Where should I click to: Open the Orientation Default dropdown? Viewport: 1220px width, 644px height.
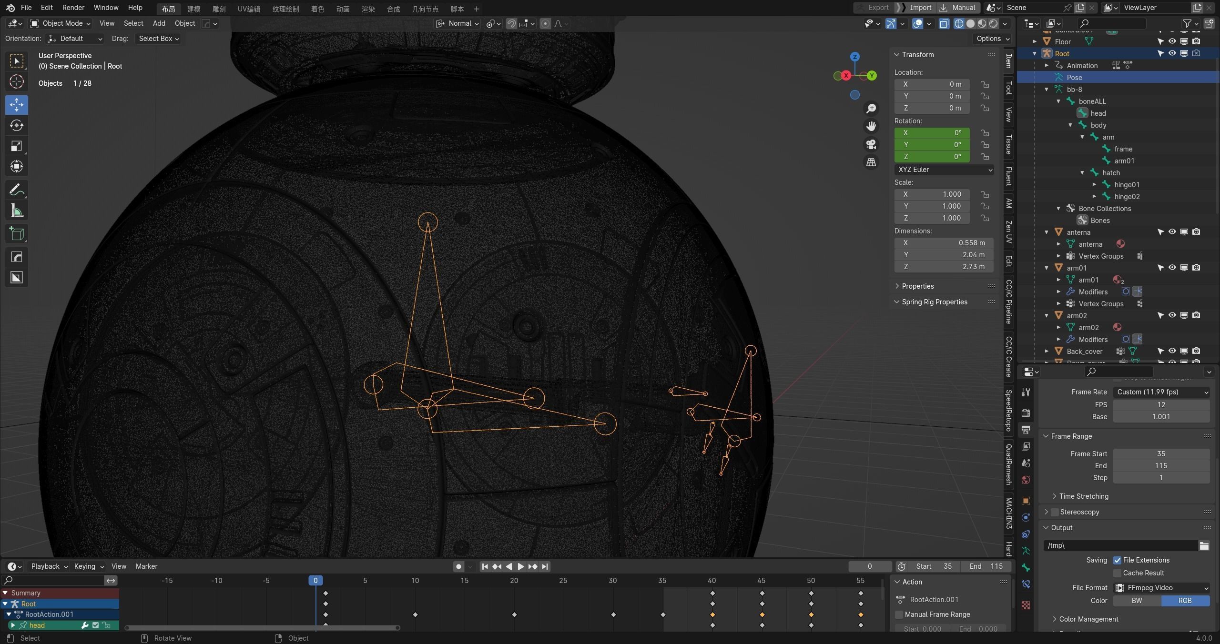76,39
